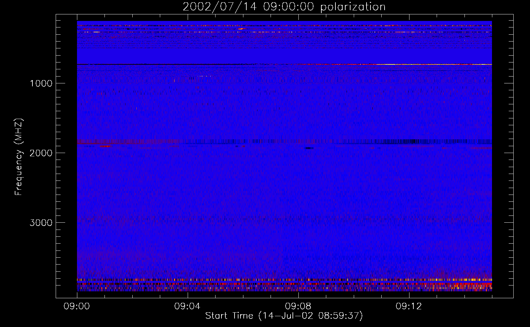Click the 1000 frequency tick label
Screen dimensions: 530x327
tap(41, 83)
